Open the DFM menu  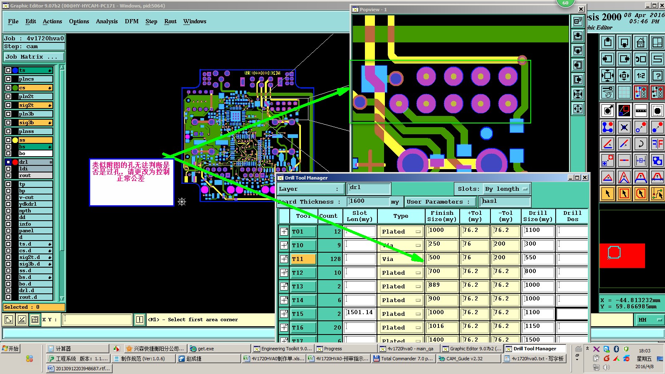coord(132,21)
